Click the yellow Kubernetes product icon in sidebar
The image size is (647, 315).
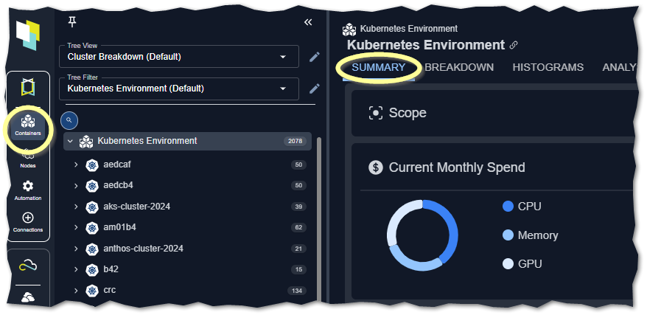pos(28,88)
